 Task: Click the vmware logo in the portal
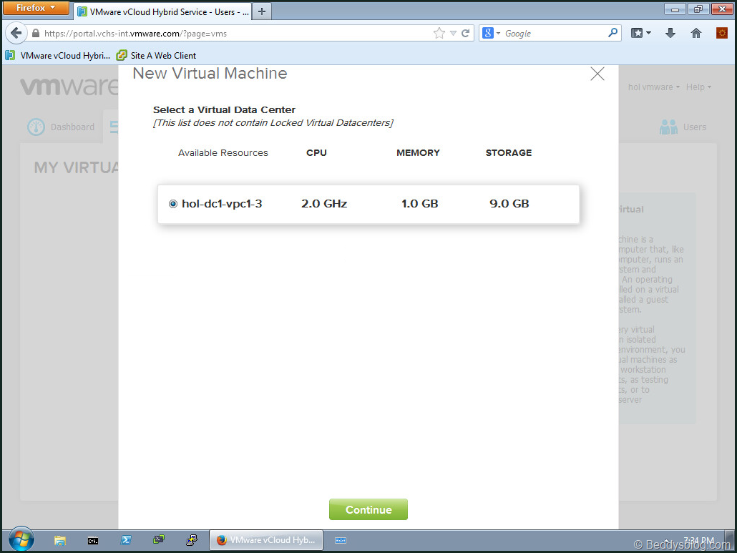tap(69, 87)
